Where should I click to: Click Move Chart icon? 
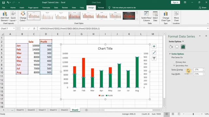[x=176, y=17]
